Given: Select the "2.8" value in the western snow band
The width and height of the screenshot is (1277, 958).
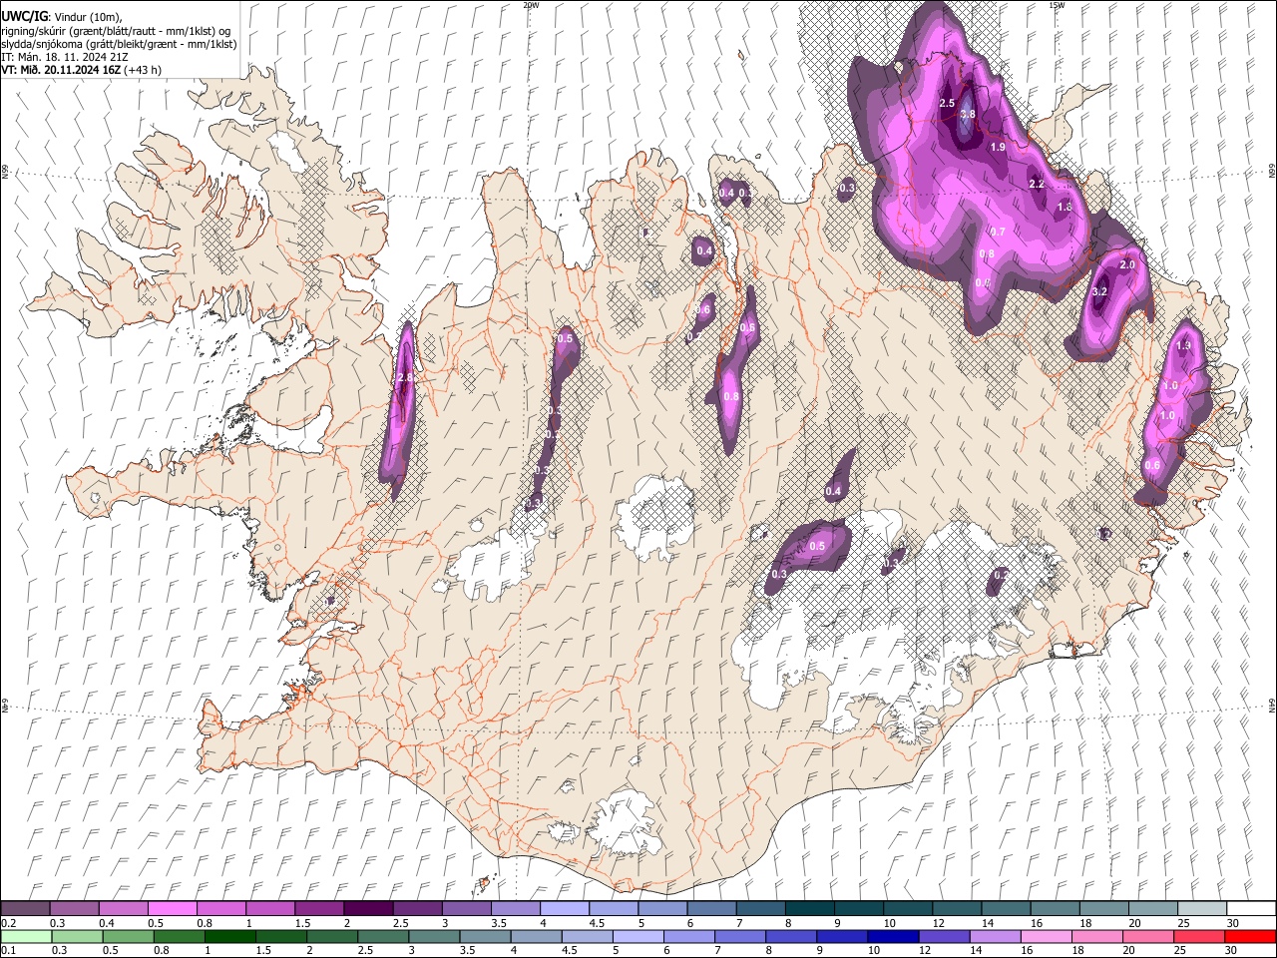Looking at the screenshot, I should tap(404, 379).
